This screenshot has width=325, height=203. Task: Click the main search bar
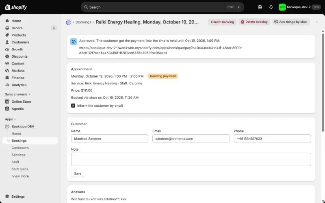click(x=162, y=7)
